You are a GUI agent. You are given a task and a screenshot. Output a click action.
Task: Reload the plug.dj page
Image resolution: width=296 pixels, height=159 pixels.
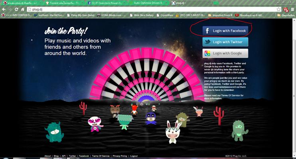(x=16, y=9)
